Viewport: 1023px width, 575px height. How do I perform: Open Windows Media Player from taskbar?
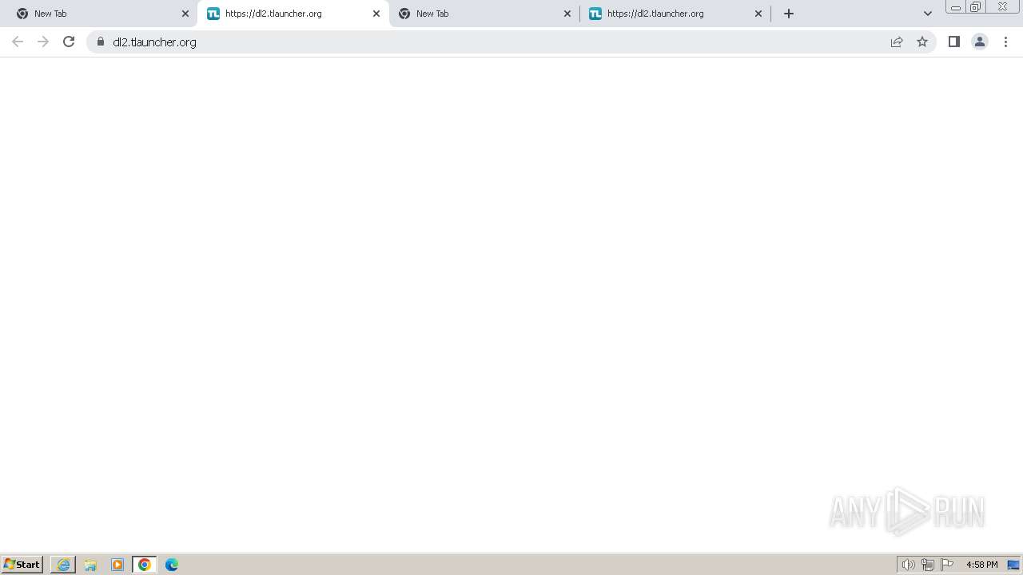pos(117,565)
